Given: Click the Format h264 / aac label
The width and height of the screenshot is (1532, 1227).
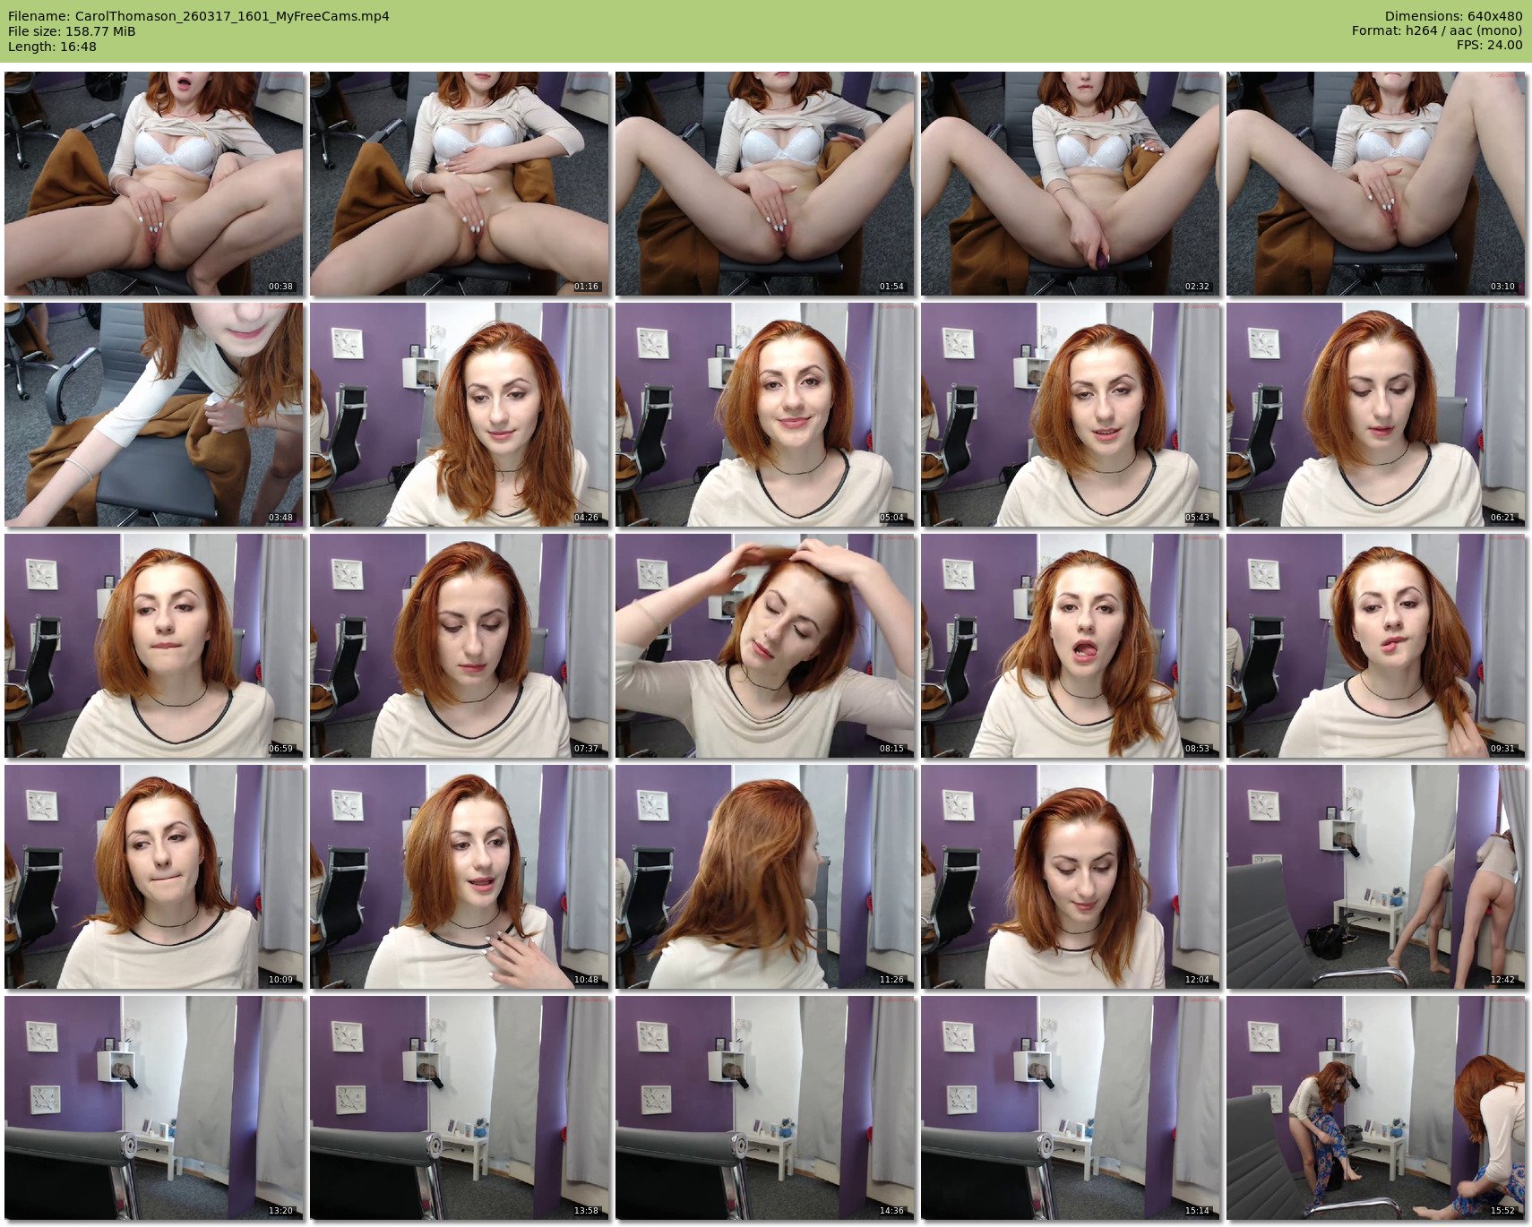Looking at the screenshot, I should click(1436, 31).
